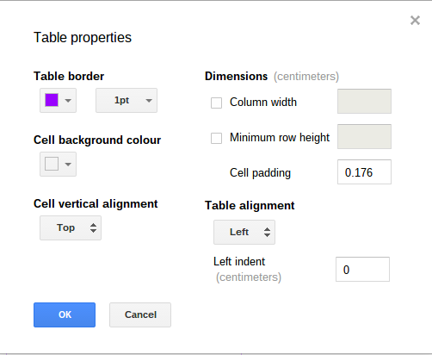Viewport: 432px width, 355px height.
Task: Click the Minimum row height label
Action: (x=280, y=138)
